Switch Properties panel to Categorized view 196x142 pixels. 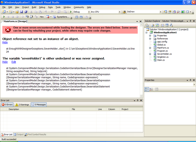pos(147,89)
